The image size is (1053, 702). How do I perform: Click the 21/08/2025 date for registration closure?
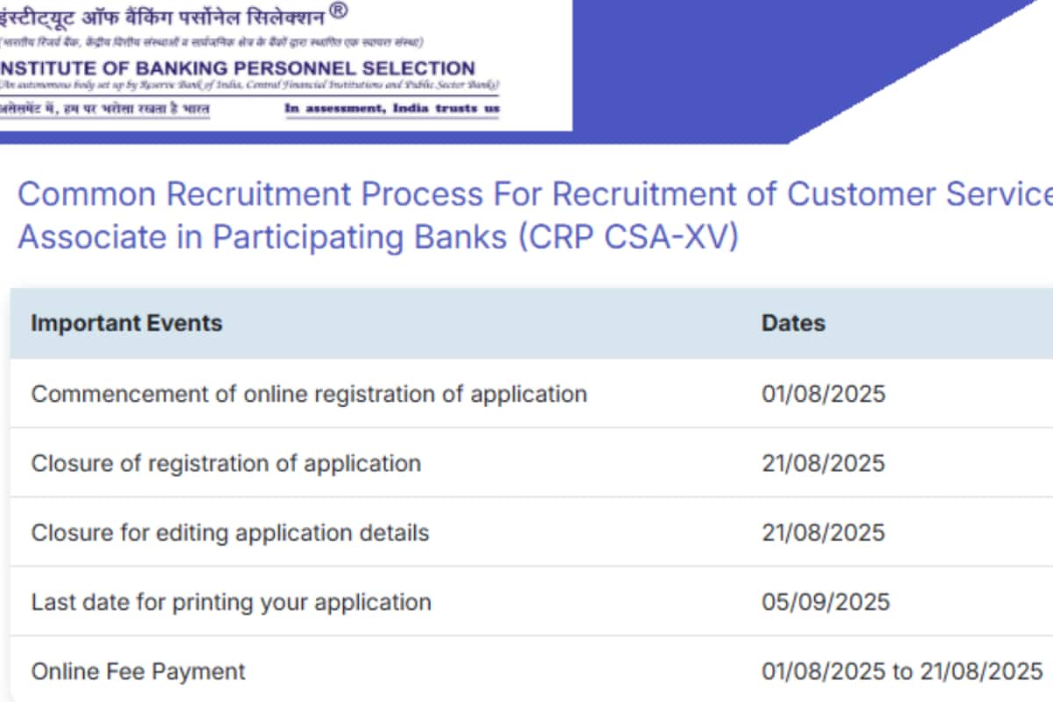point(823,462)
